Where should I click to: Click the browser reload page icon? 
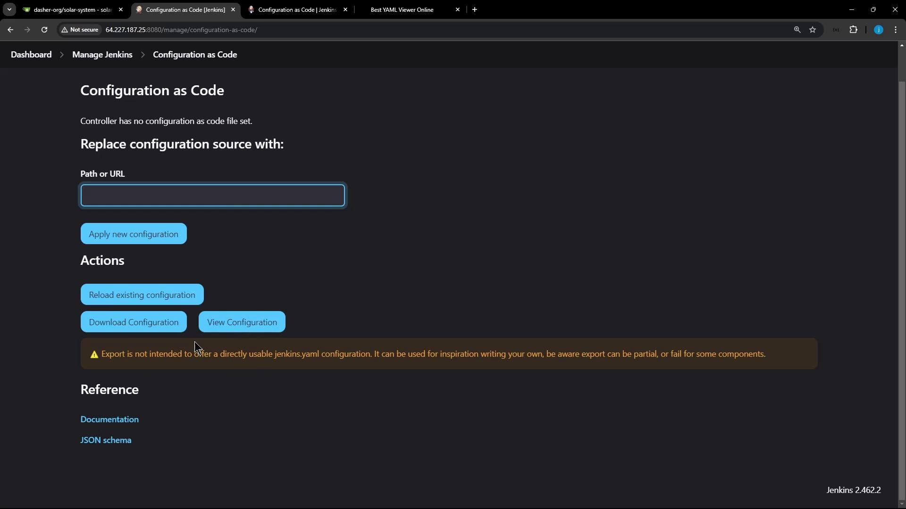(x=44, y=30)
